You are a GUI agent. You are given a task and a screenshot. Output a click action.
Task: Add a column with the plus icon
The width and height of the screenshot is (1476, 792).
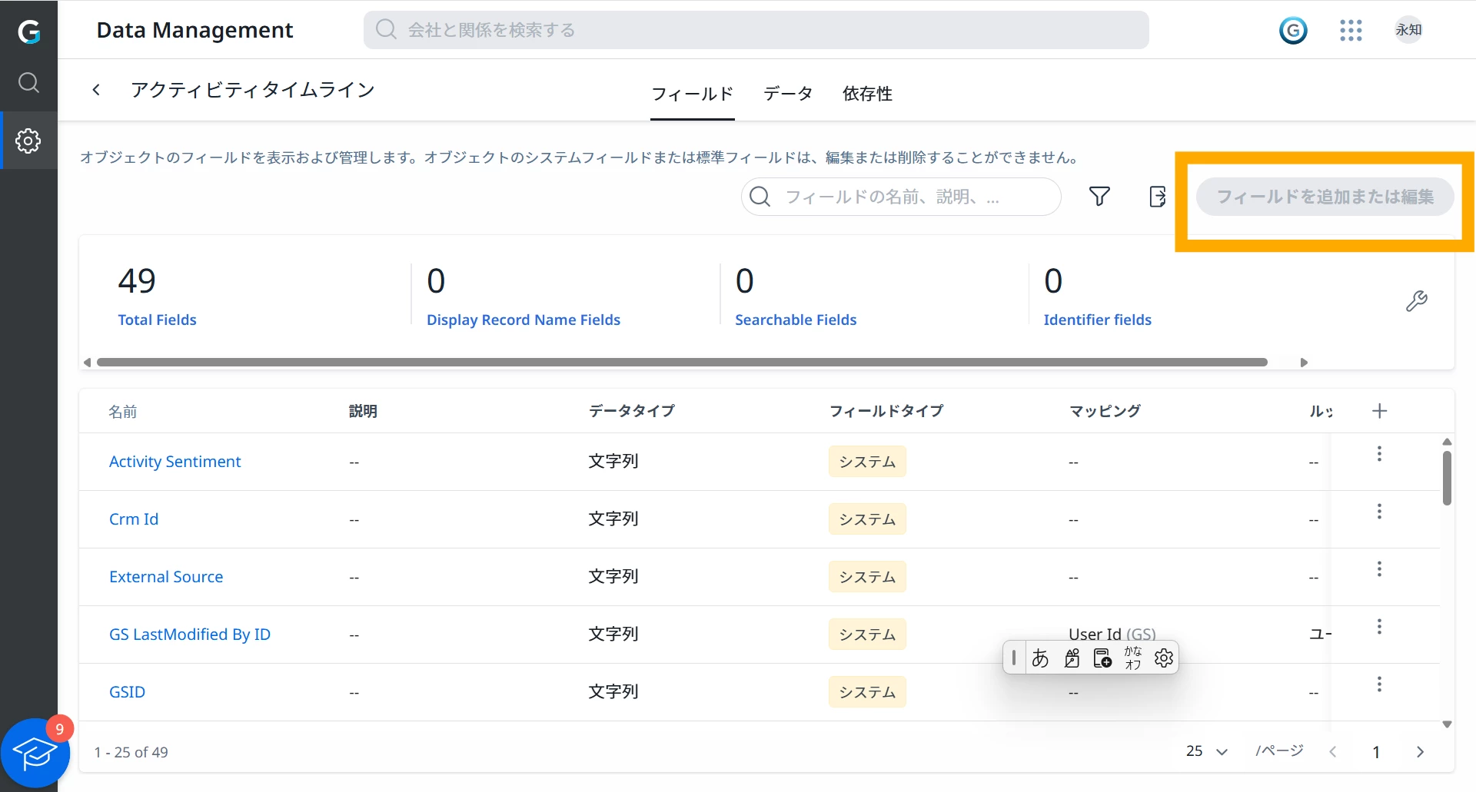[1379, 411]
